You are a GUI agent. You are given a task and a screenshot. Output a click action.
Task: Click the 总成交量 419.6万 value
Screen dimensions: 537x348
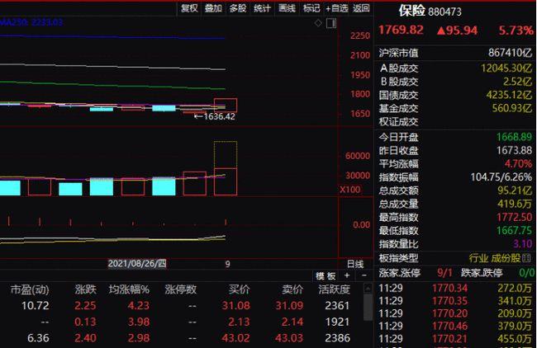(515, 204)
